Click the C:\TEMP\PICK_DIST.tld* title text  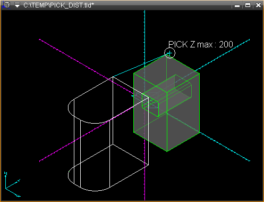click(58, 5)
